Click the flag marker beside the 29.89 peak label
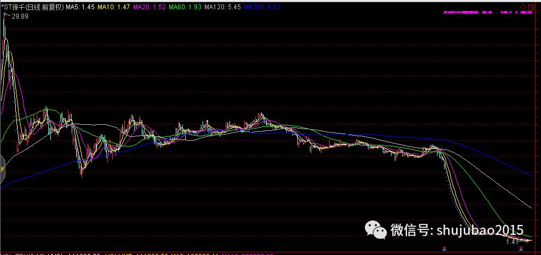Screen dimensions: 541x255 5,14
